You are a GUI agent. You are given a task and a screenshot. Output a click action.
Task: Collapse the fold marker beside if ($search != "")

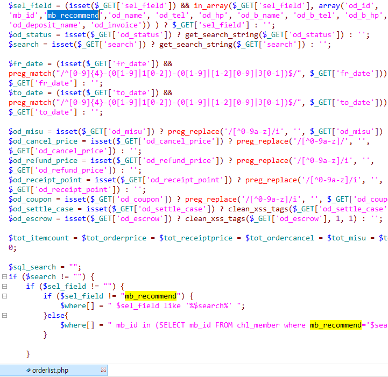point(4,277)
